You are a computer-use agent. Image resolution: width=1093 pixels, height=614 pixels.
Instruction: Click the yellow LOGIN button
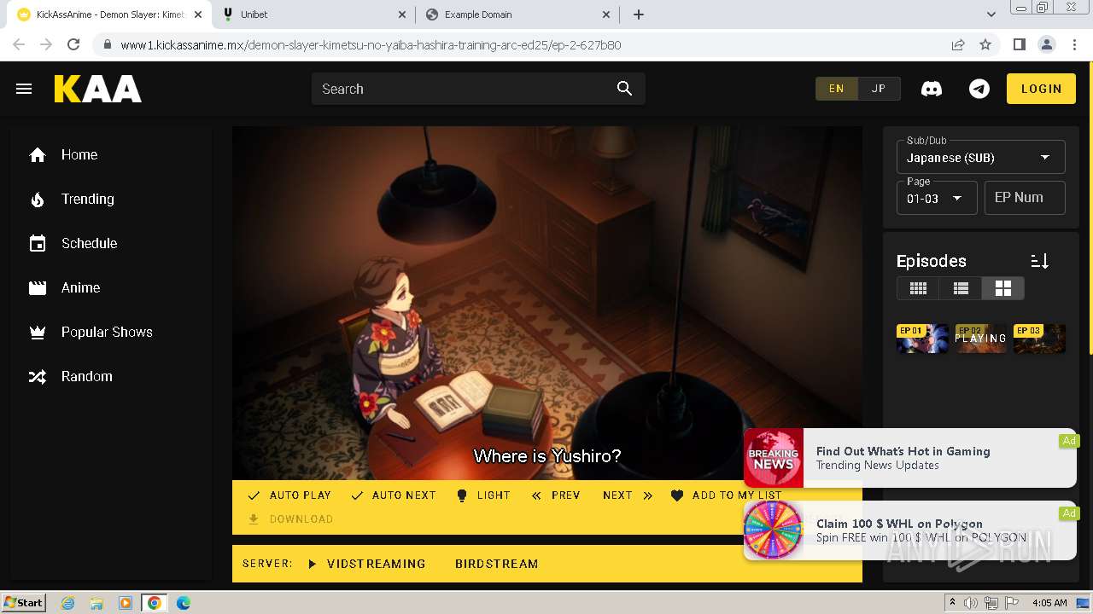click(x=1041, y=89)
